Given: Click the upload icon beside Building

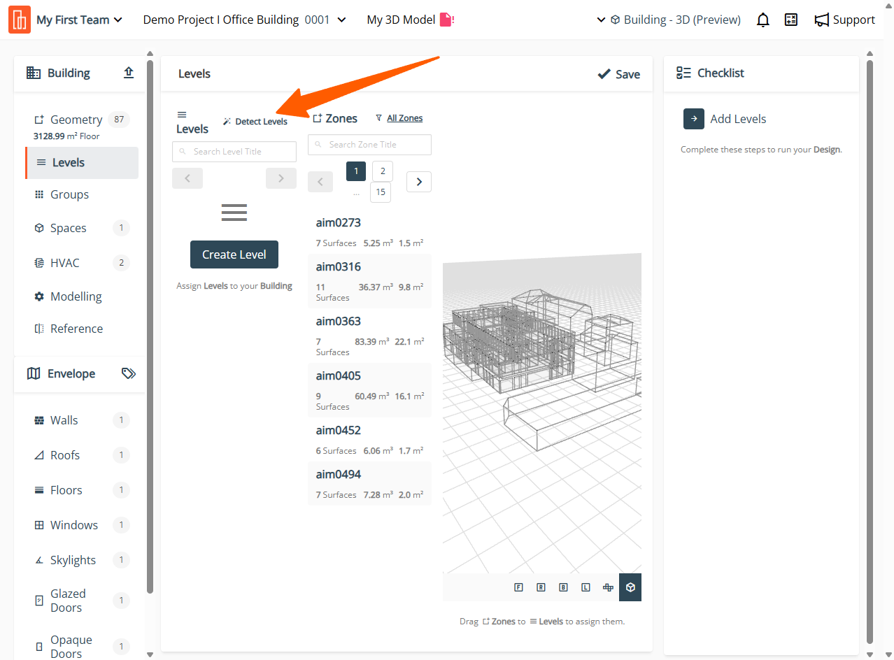Looking at the screenshot, I should [129, 73].
